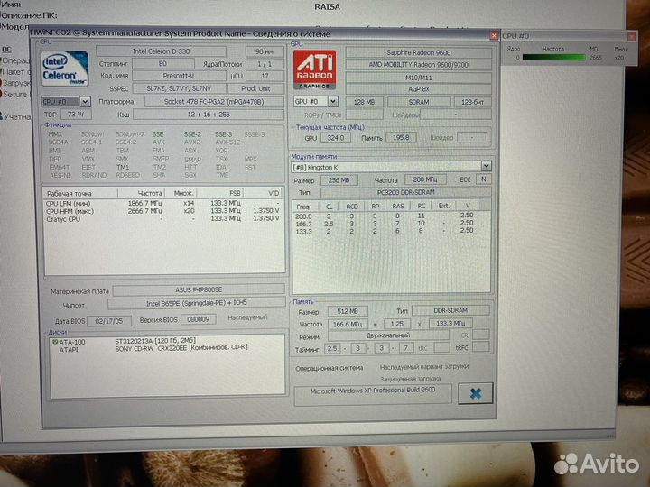Click the FSB column header

pos(219,193)
